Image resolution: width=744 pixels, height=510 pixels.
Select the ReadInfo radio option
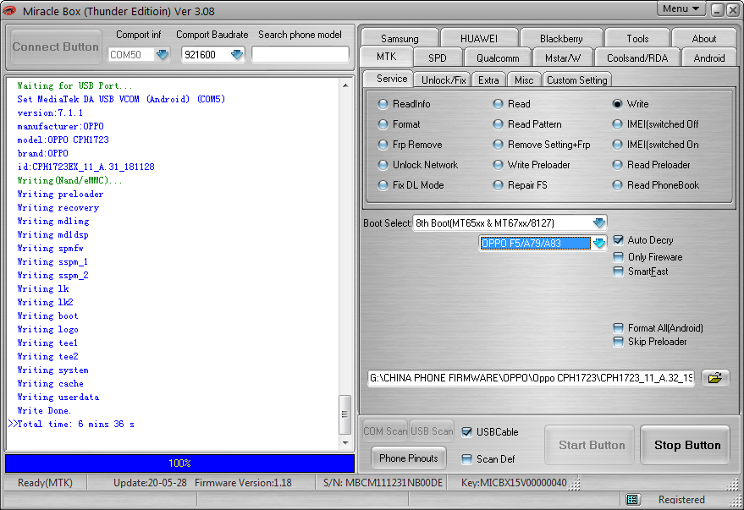(383, 104)
